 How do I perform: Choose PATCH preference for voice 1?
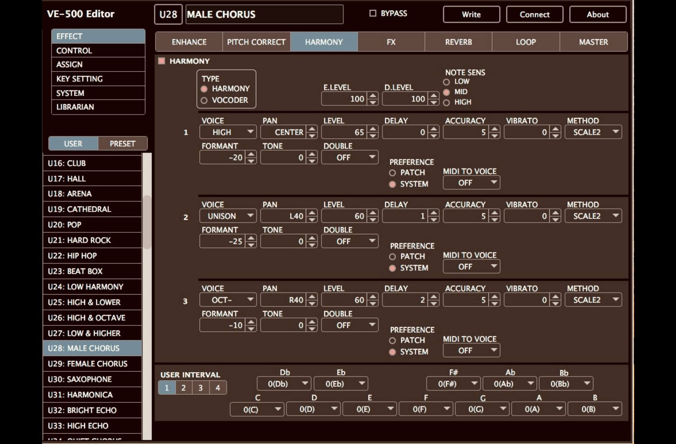point(392,173)
